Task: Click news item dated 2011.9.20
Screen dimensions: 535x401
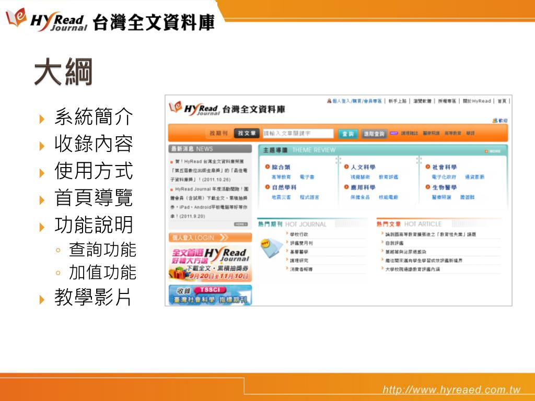Action: [x=209, y=202]
